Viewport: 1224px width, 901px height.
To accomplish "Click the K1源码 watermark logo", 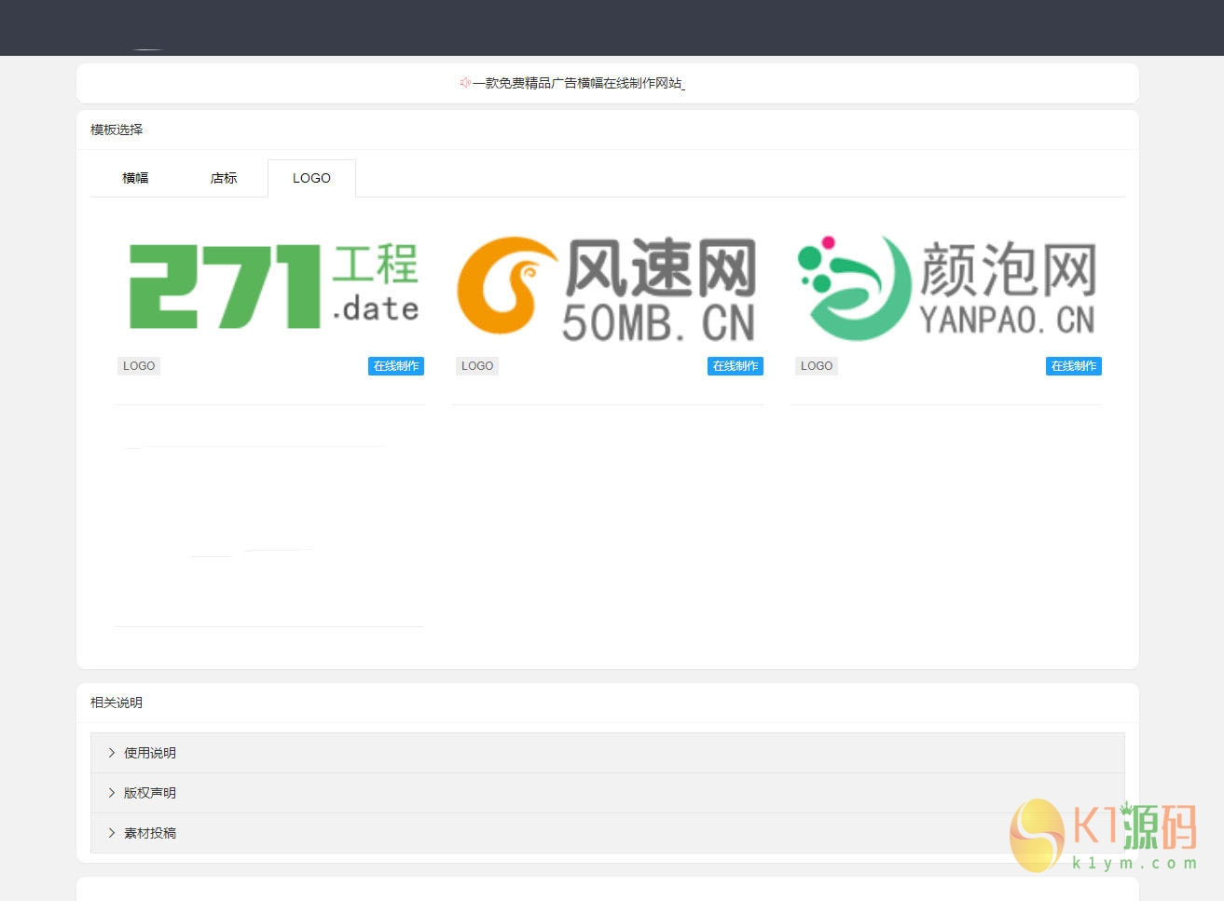I will point(1103,835).
